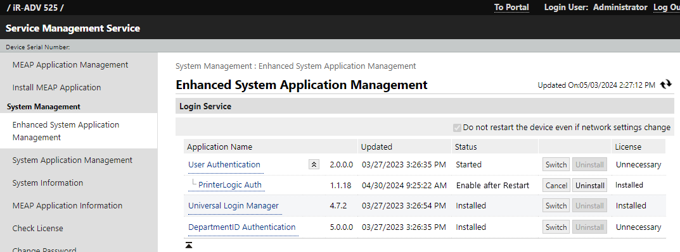
Task: Toggle Do not restart the device checkbox
Action: pyautogui.click(x=457, y=128)
